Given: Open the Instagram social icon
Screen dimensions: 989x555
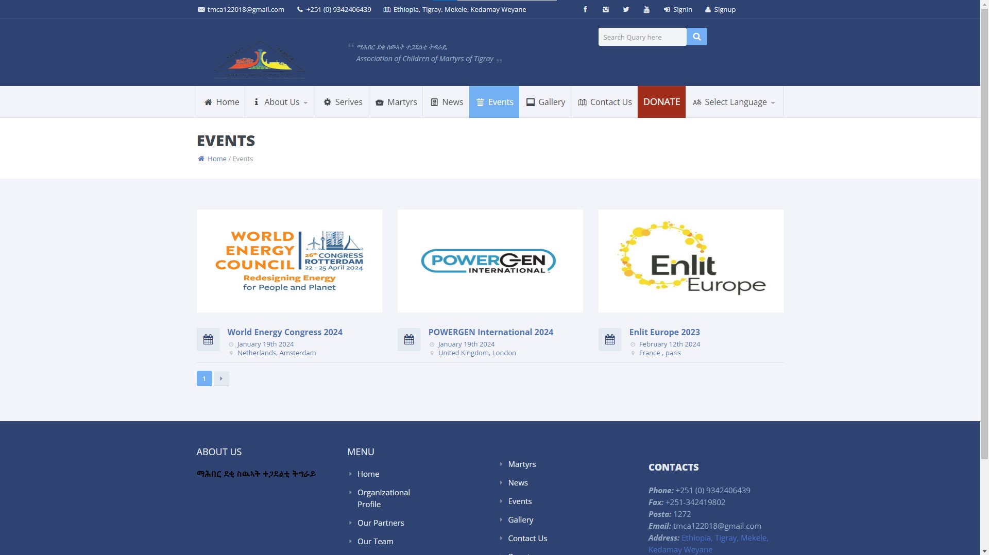Looking at the screenshot, I should [606, 9].
